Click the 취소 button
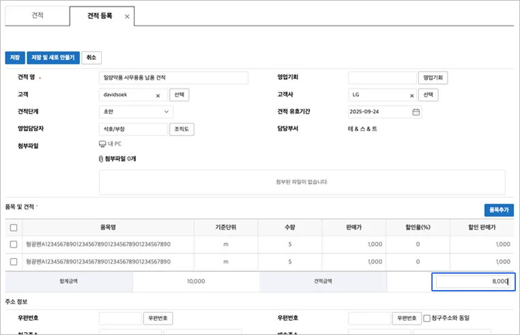The height and width of the screenshot is (335, 520). (x=91, y=58)
